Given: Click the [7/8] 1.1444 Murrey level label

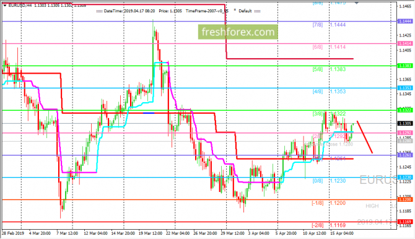Looking at the screenshot, I should [x=329, y=25].
